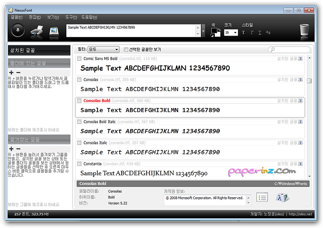This screenshot has height=228, width=323.
Task: Click the Consolas Bold font name
Action: tap(97, 101)
